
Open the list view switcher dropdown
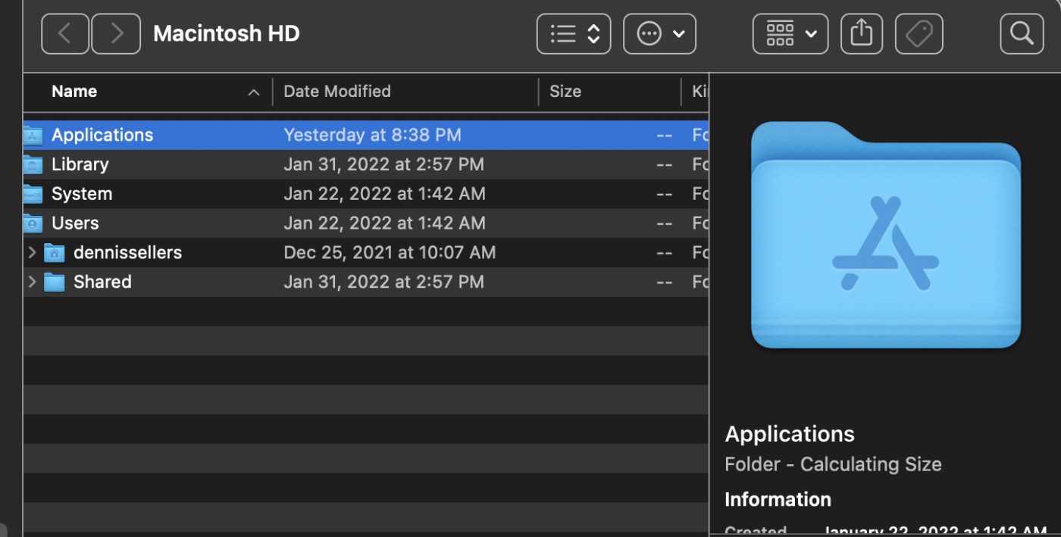[574, 34]
